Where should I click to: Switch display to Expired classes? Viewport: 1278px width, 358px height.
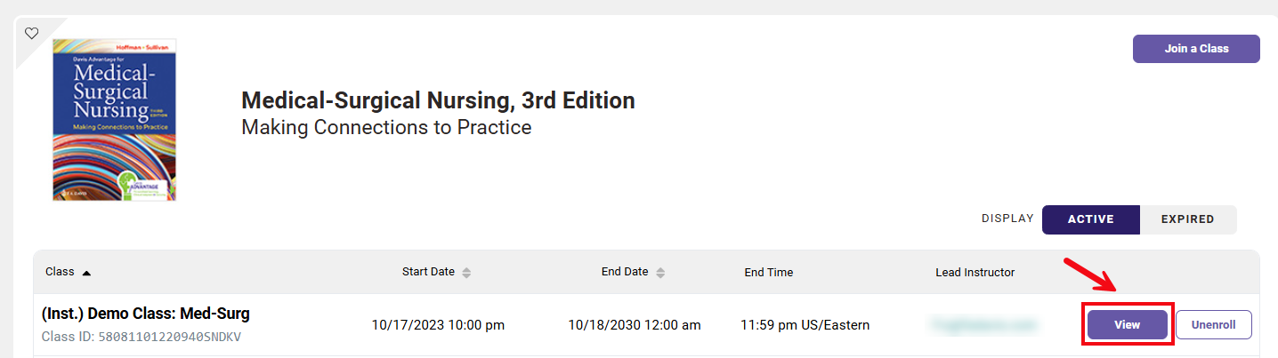click(x=1187, y=219)
